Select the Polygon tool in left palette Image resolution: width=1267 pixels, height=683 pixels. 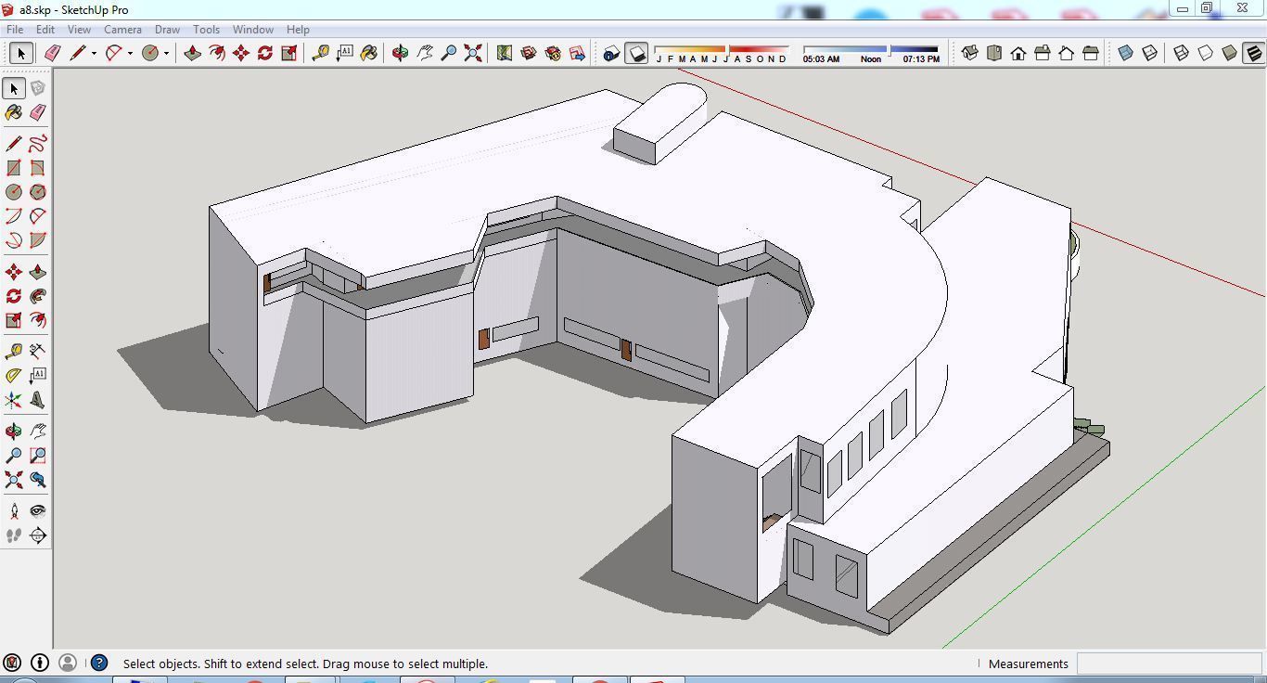[x=38, y=192]
